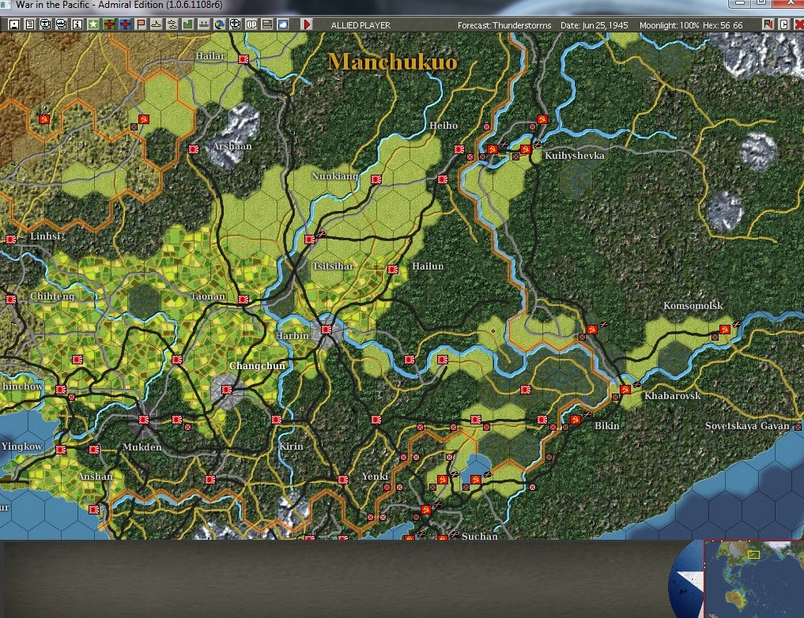Click the 'Moonlight: 100%' status text
Image resolution: width=804 pixels, height=618 pixels.
pyautogui.click(x=669, y=25)
